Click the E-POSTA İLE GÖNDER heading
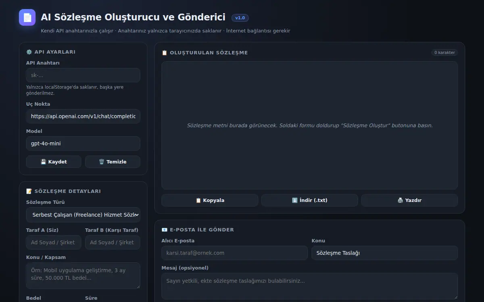Viewport: 484px width, 302px height. pyautogui.click(x=198, y=230)
